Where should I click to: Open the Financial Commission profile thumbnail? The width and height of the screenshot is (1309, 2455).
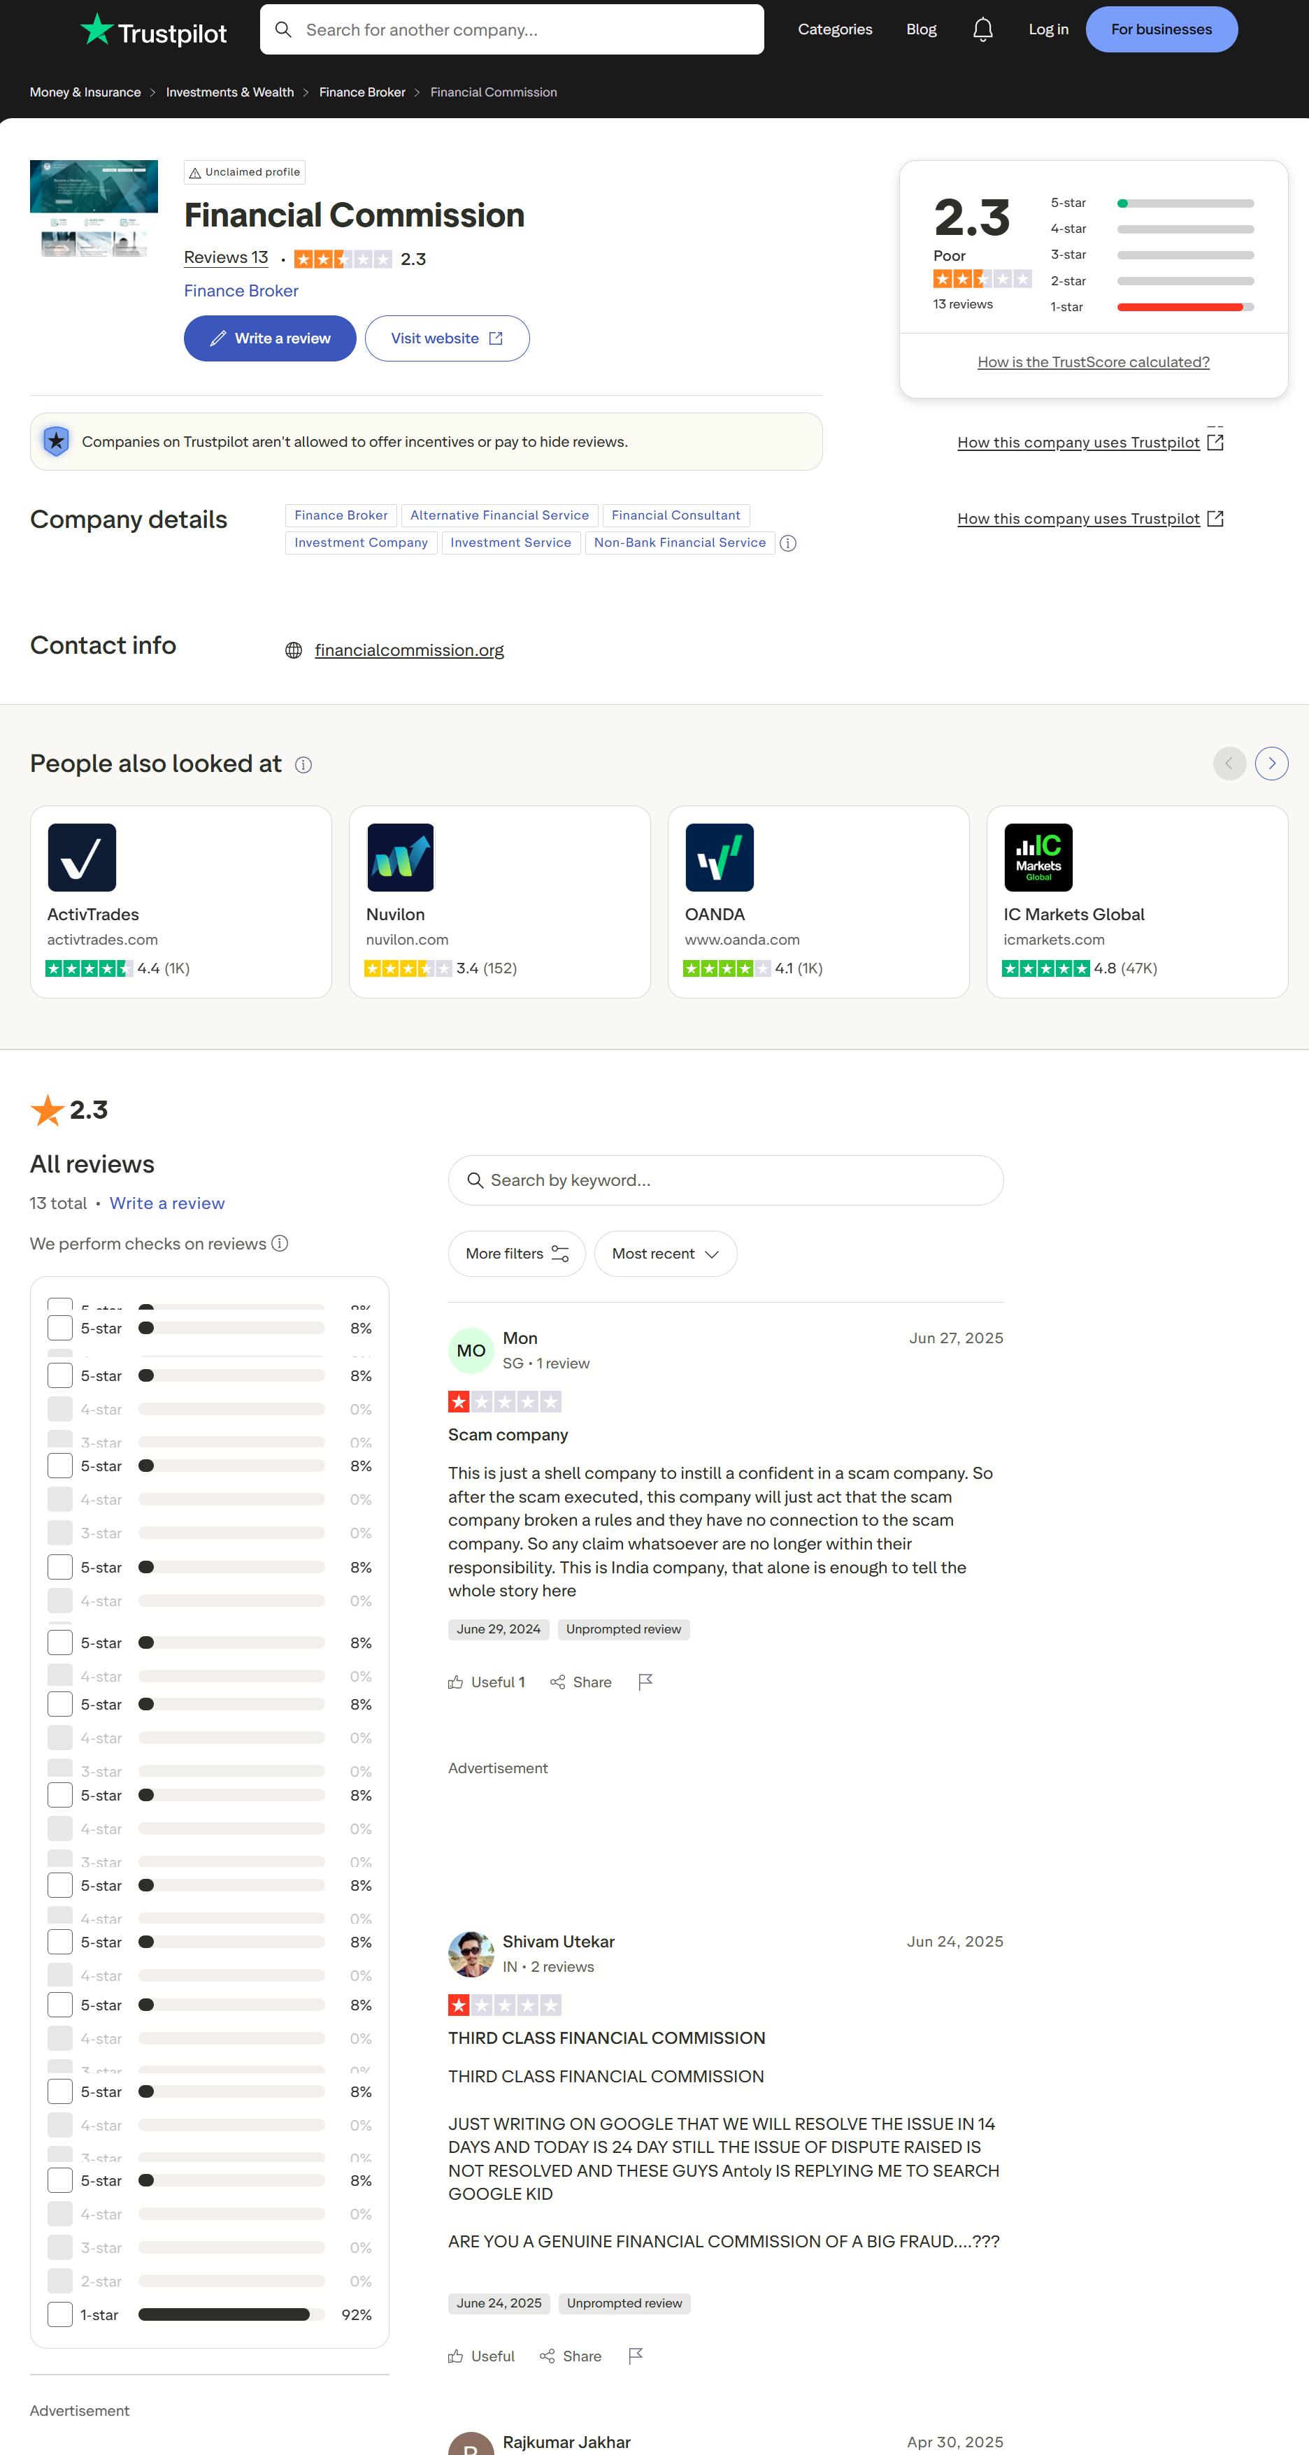94,208
